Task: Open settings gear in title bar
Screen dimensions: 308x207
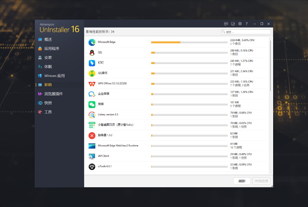Action: click(x=240, y=24)
